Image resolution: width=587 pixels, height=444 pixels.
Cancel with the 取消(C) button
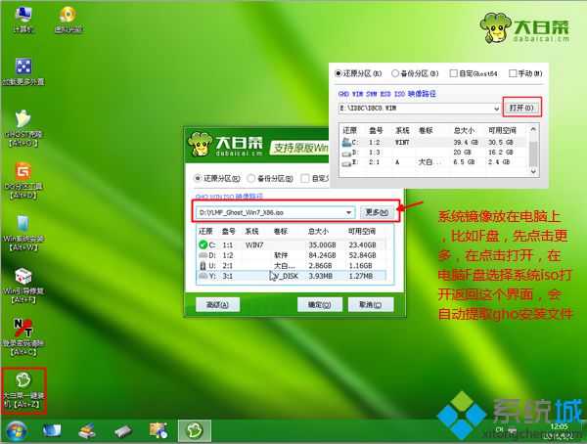(x=370, y=305)
